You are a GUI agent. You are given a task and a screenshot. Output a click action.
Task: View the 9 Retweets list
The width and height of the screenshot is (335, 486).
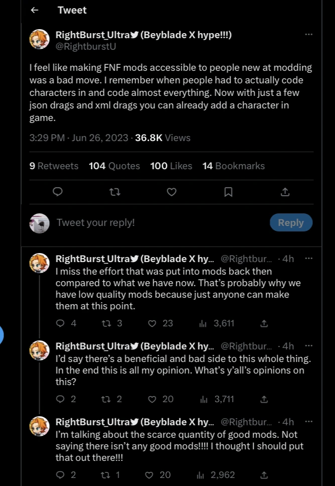(x=53, y=166)
